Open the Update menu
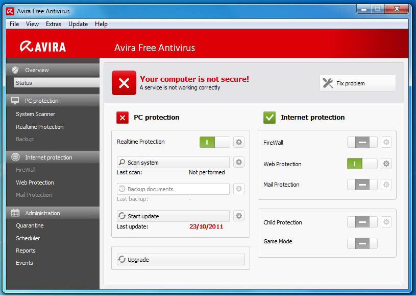Screen dimensions: 416x296 click(x=78, y=24)
